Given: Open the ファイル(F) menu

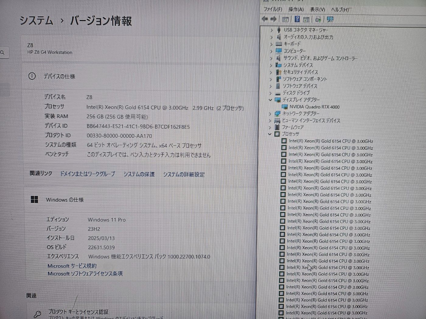Looking at the screenshot, I should pos(273,9).
